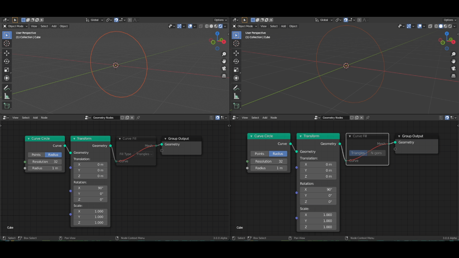The width and height of the screenshot is (459, 258).
Task: Select the Scale tool in right viewport
Action: [236, 70]
